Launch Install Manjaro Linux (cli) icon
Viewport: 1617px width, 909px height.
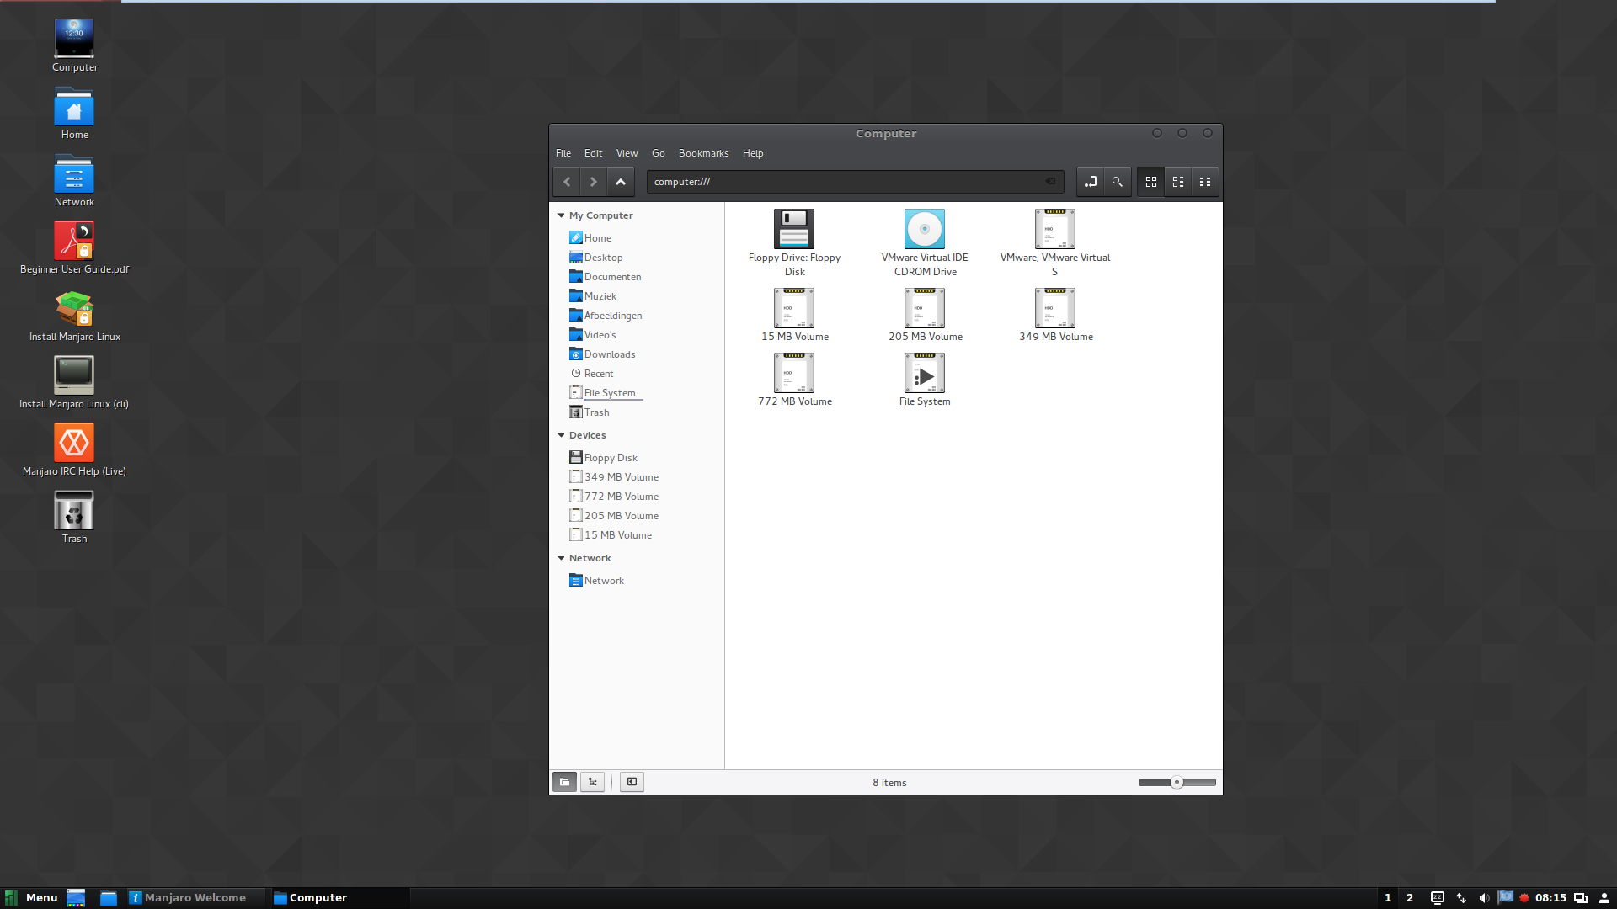click(x=74, y=375)
